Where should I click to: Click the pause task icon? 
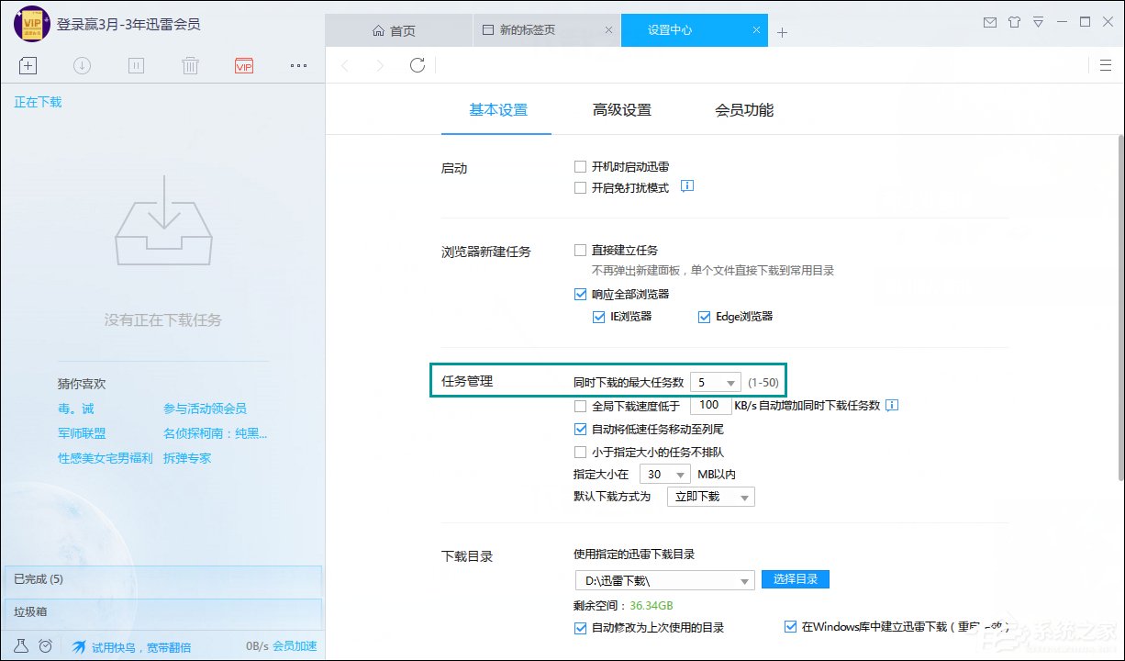coord(136,65)
